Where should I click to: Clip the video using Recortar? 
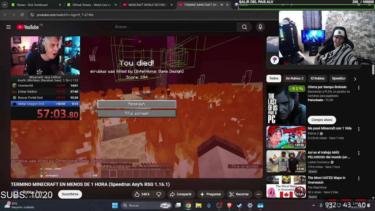tap(239, 194)
